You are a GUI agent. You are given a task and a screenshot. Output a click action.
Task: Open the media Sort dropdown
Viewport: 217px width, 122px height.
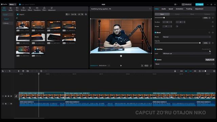coord(74,14)
